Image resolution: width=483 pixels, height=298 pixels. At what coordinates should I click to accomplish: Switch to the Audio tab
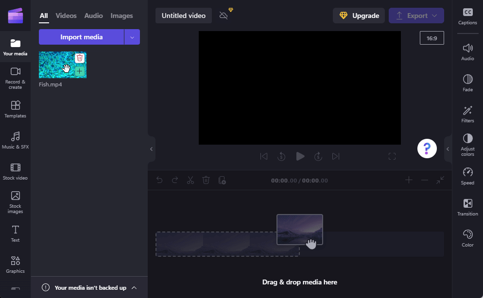click(93, 16)
